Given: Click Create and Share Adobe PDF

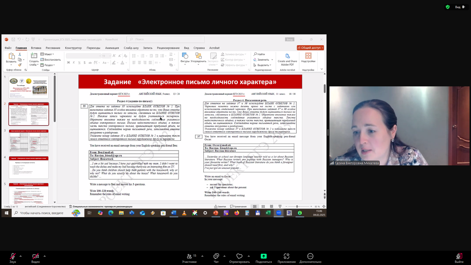Looking at the screenshot, I should (x=287, y=59).
